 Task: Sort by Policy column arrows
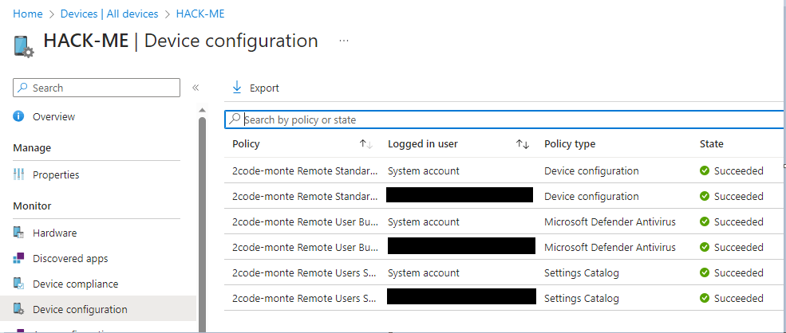click(365, 144)
